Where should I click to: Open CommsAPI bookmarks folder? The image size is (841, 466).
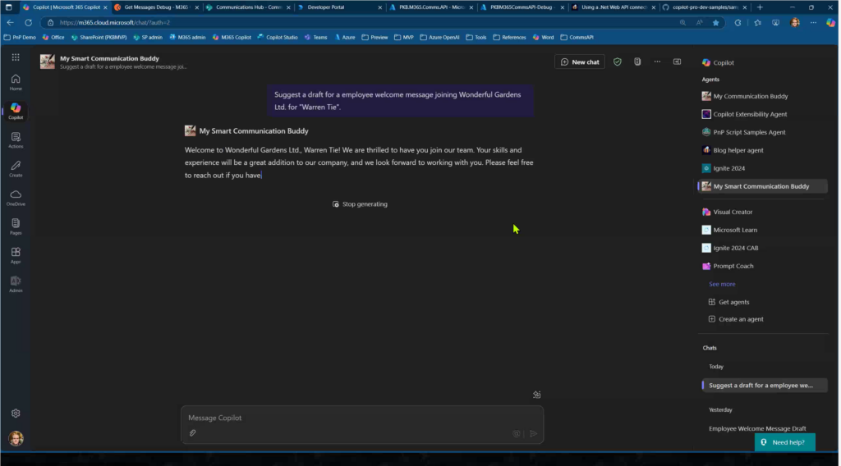pyautogui.click(x=577, y=38)
